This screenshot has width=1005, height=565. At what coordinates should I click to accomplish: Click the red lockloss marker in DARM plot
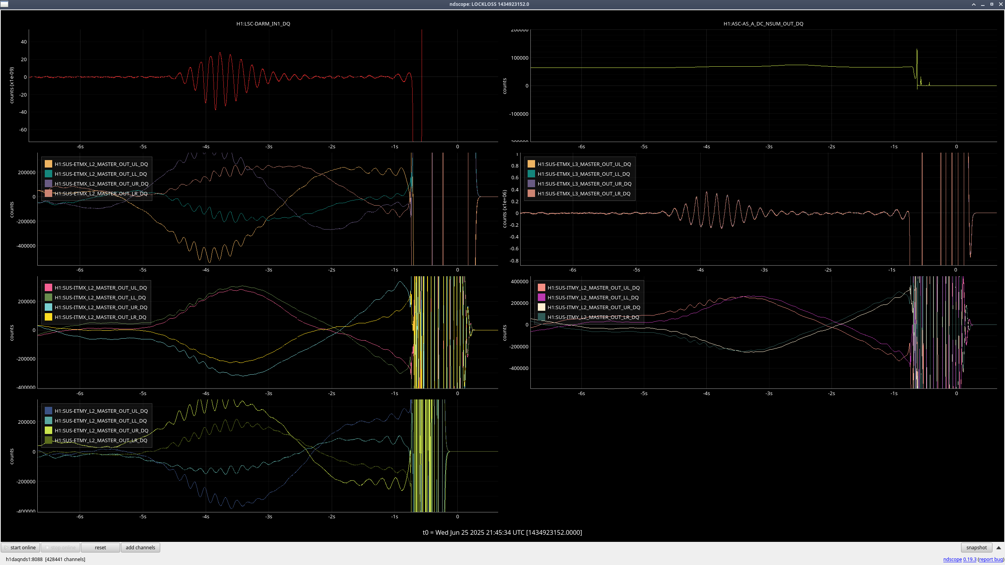click(422, 85)
